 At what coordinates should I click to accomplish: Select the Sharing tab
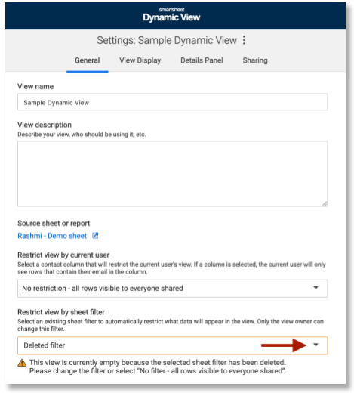pyautogui.click(x=255, y=60)
